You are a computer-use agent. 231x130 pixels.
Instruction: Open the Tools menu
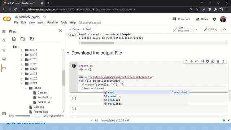(64, 22)
